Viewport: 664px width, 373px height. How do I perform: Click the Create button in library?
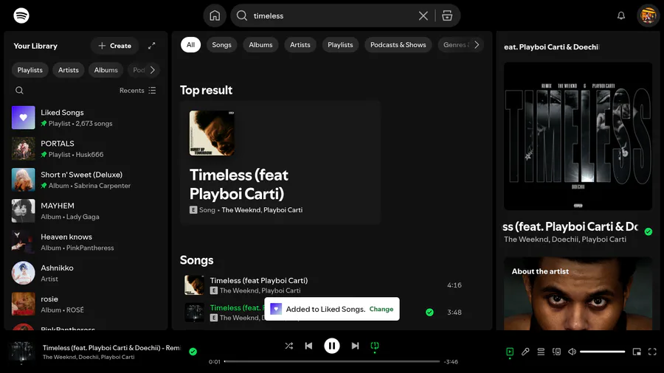[x=115, y=46]
